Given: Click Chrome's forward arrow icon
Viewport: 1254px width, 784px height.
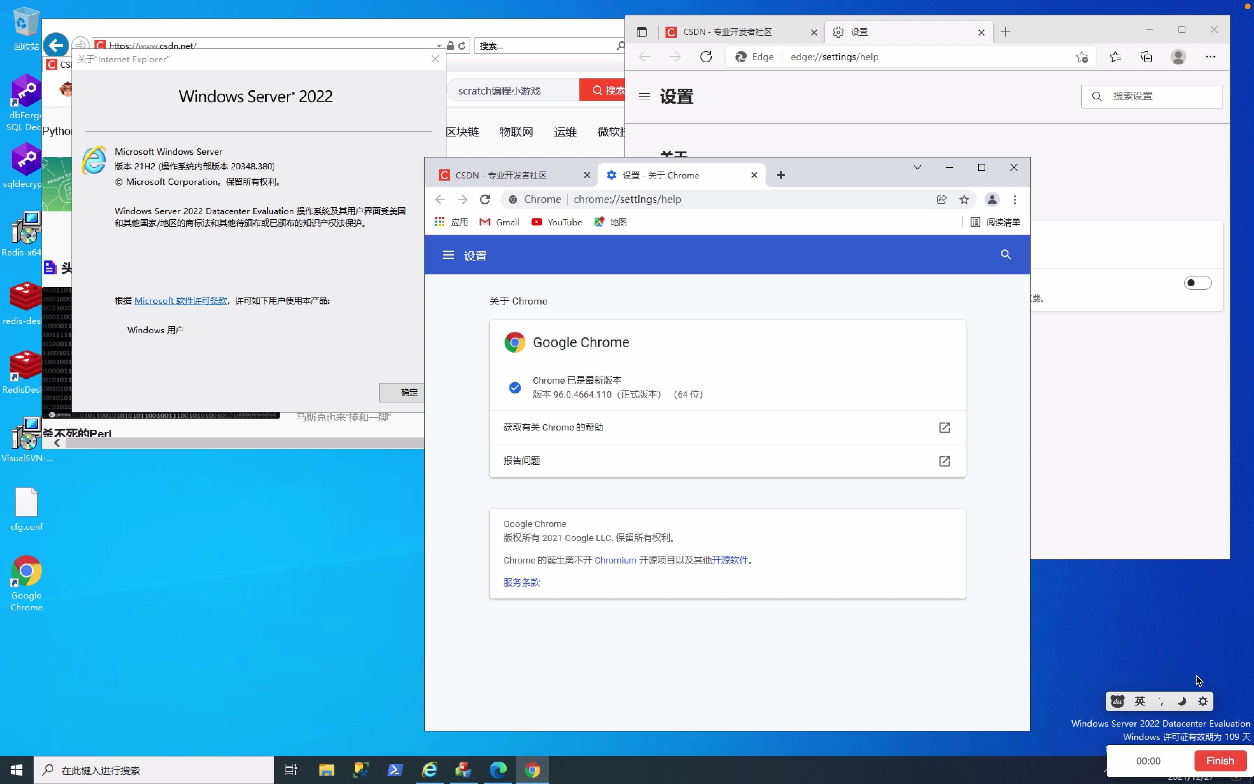Looking at the screenshot, I should (462, 199).
